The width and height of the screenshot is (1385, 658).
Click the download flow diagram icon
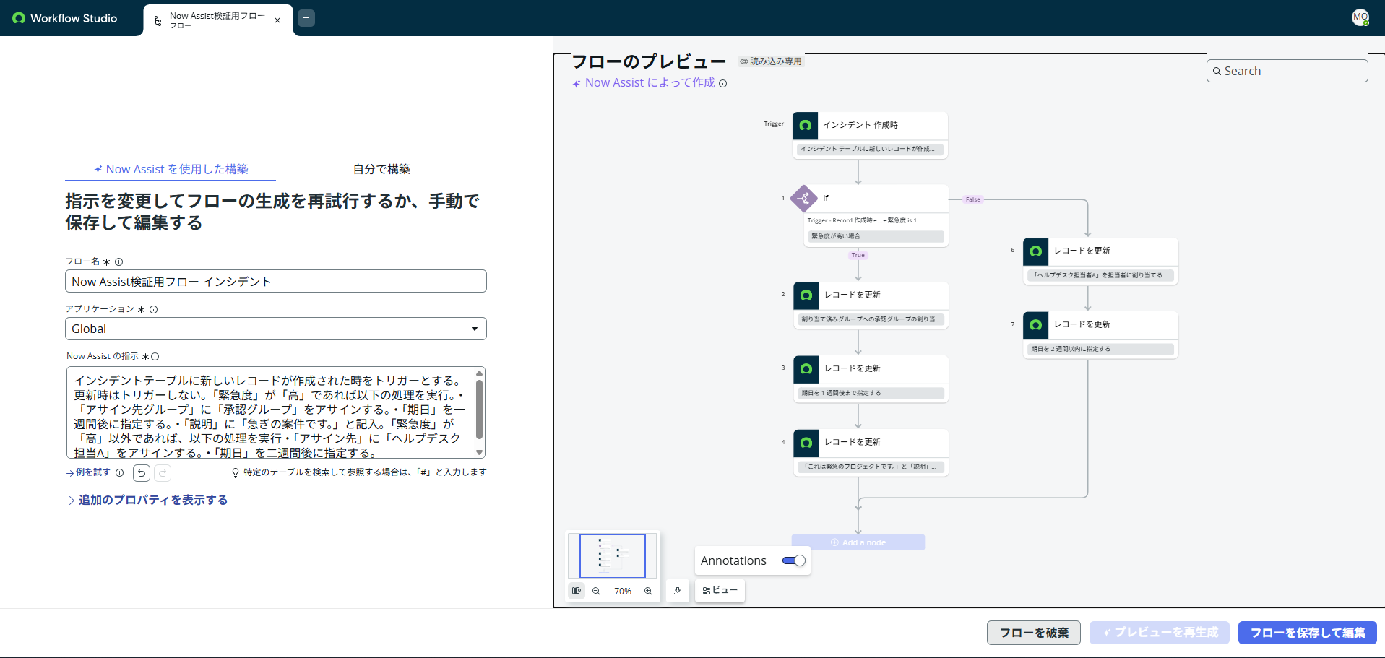tap(677, 591)
